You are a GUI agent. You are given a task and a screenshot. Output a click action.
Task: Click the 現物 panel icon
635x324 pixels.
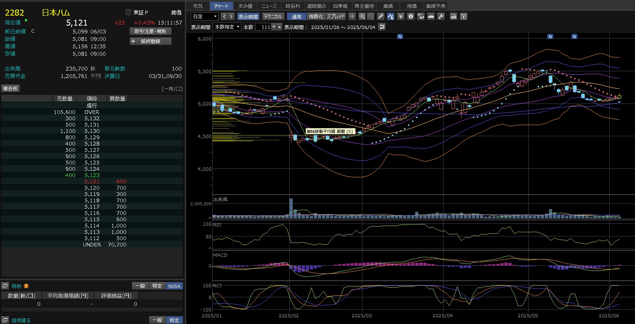point(5,286)
